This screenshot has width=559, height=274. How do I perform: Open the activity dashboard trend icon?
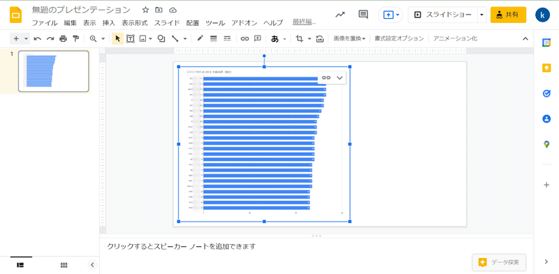(x=340, y=15)
